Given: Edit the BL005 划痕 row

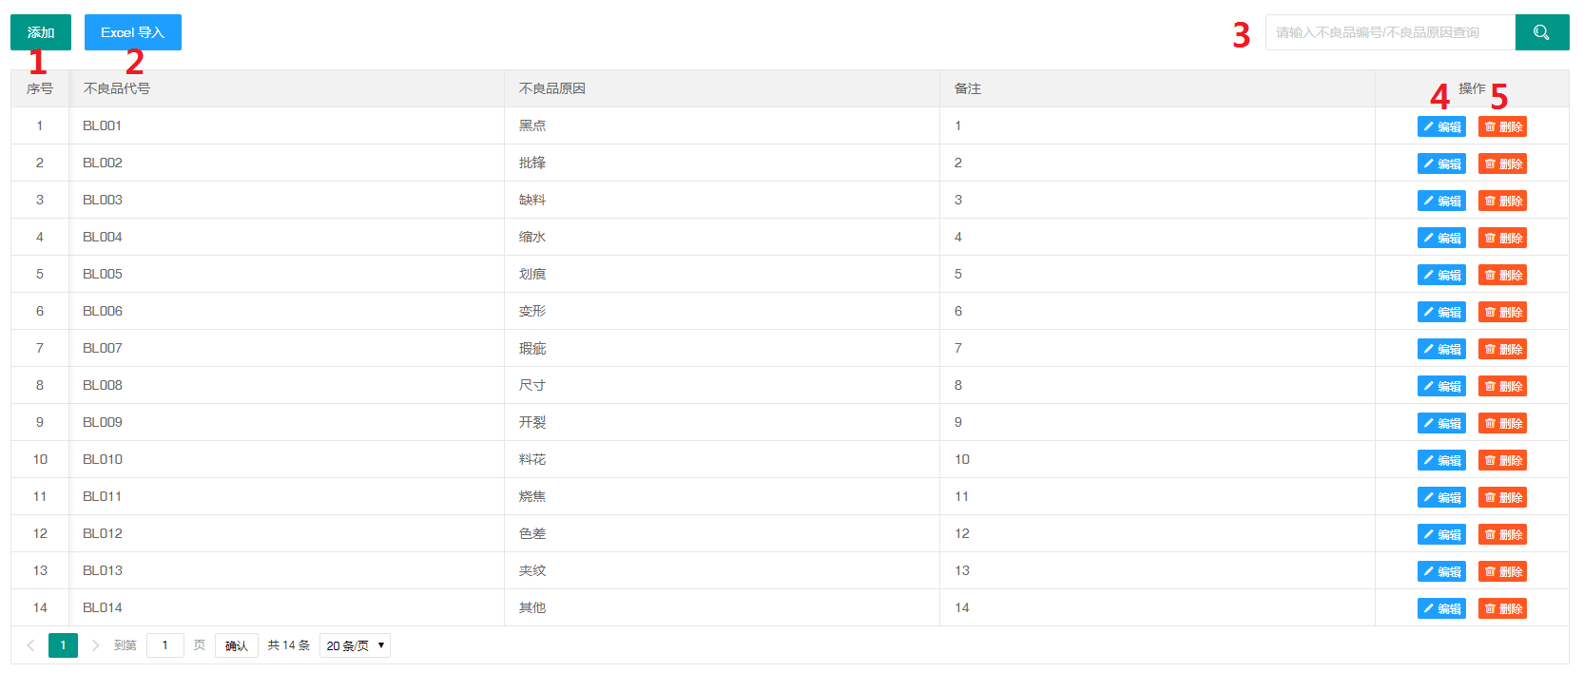Looking at the screenshot, I should click(x=1441, y=275).
